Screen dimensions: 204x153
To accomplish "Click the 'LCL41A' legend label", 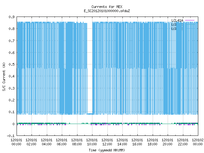I will (x=177, y=20).
